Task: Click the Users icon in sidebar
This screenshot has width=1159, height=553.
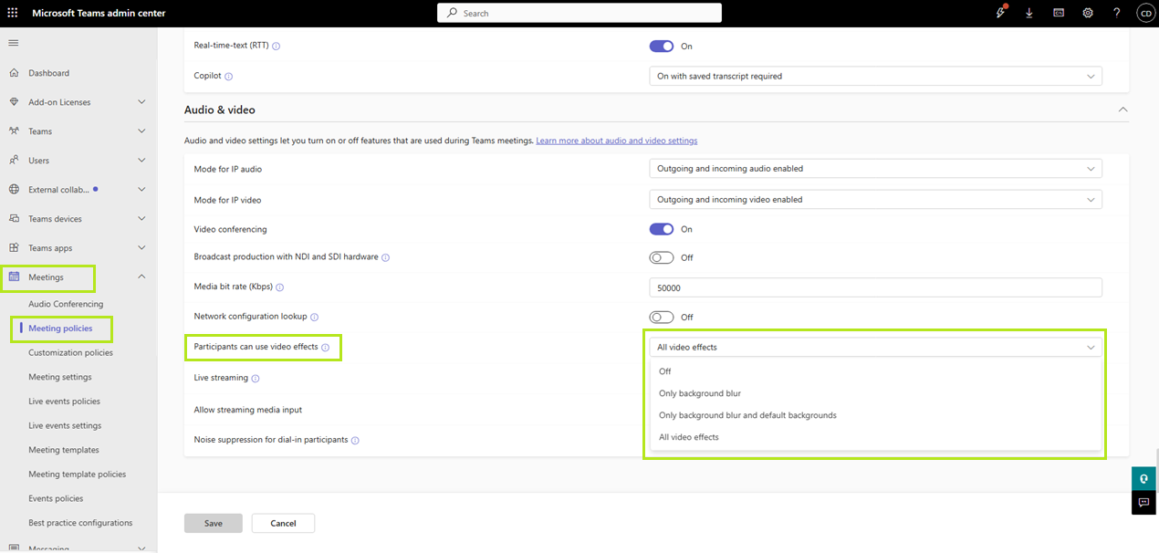Action: click(14, 161)
